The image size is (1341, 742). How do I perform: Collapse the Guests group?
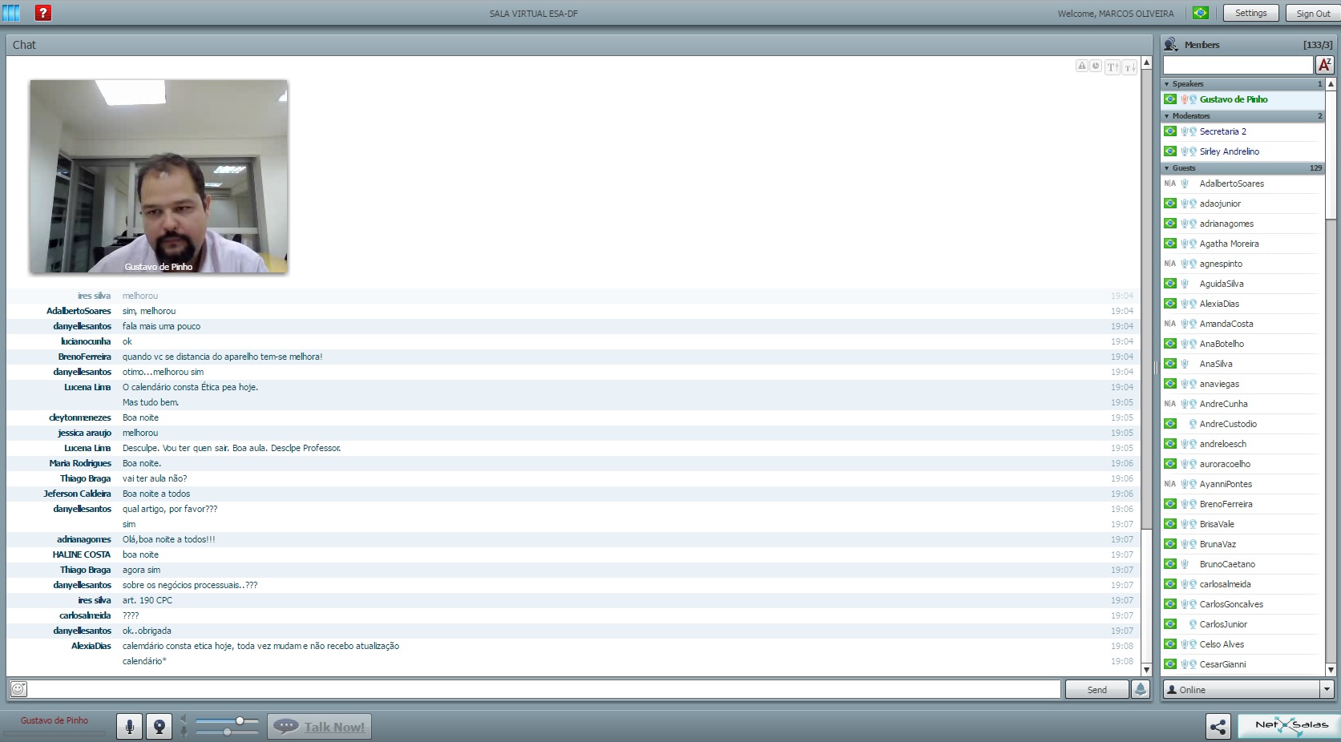(x=1167, y=168)
